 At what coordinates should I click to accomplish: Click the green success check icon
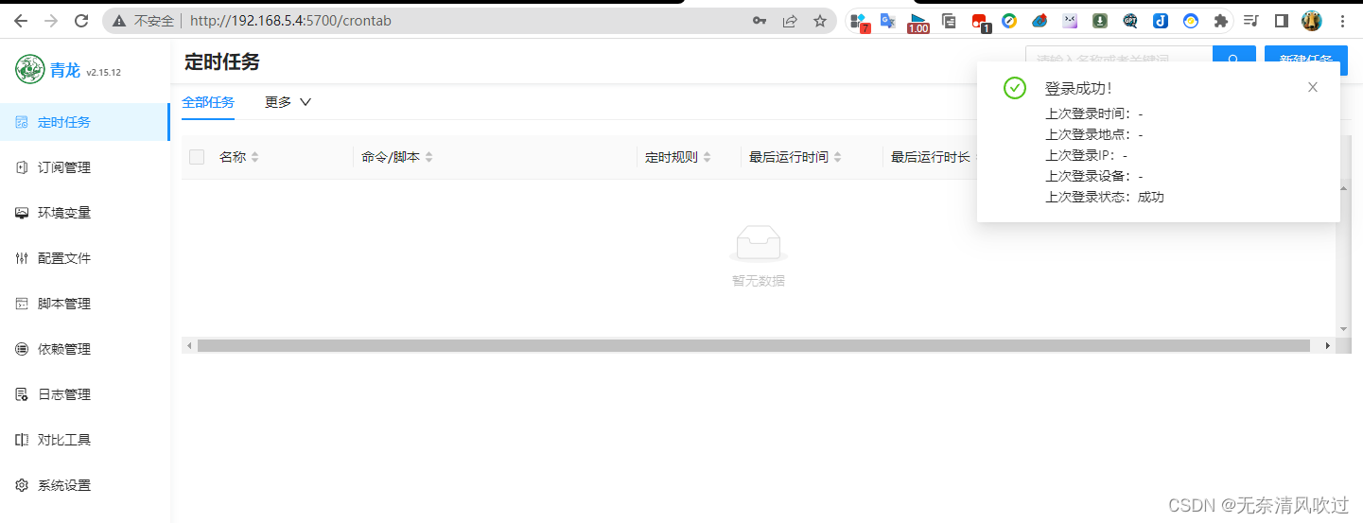pos(1015,88)
